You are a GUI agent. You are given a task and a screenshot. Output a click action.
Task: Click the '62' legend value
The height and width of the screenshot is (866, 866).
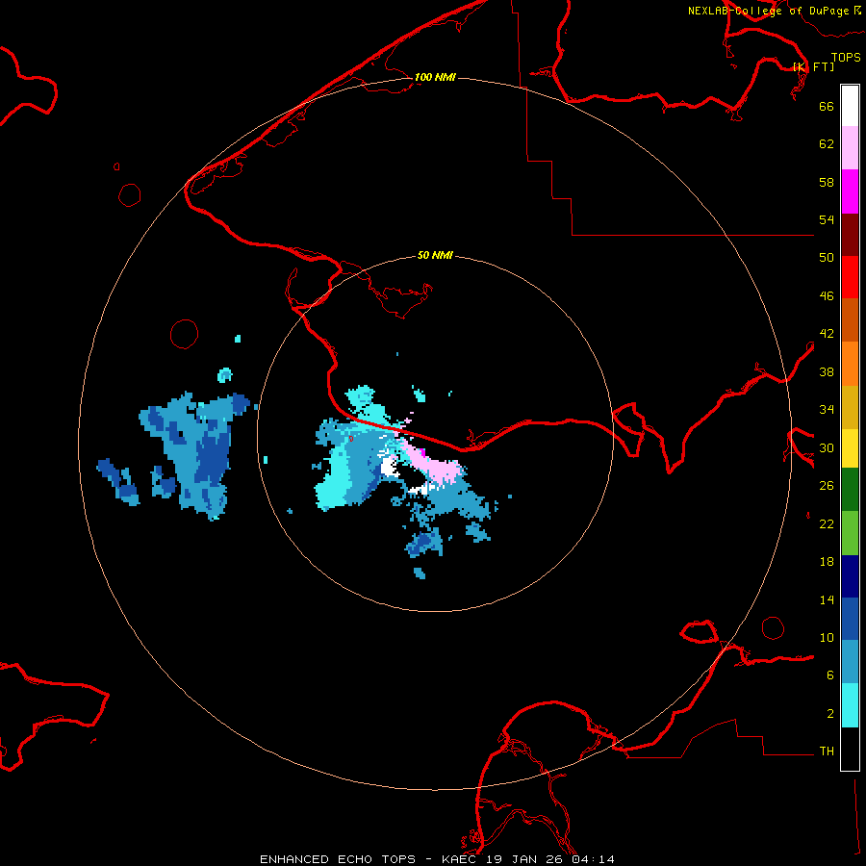(827, 144)
